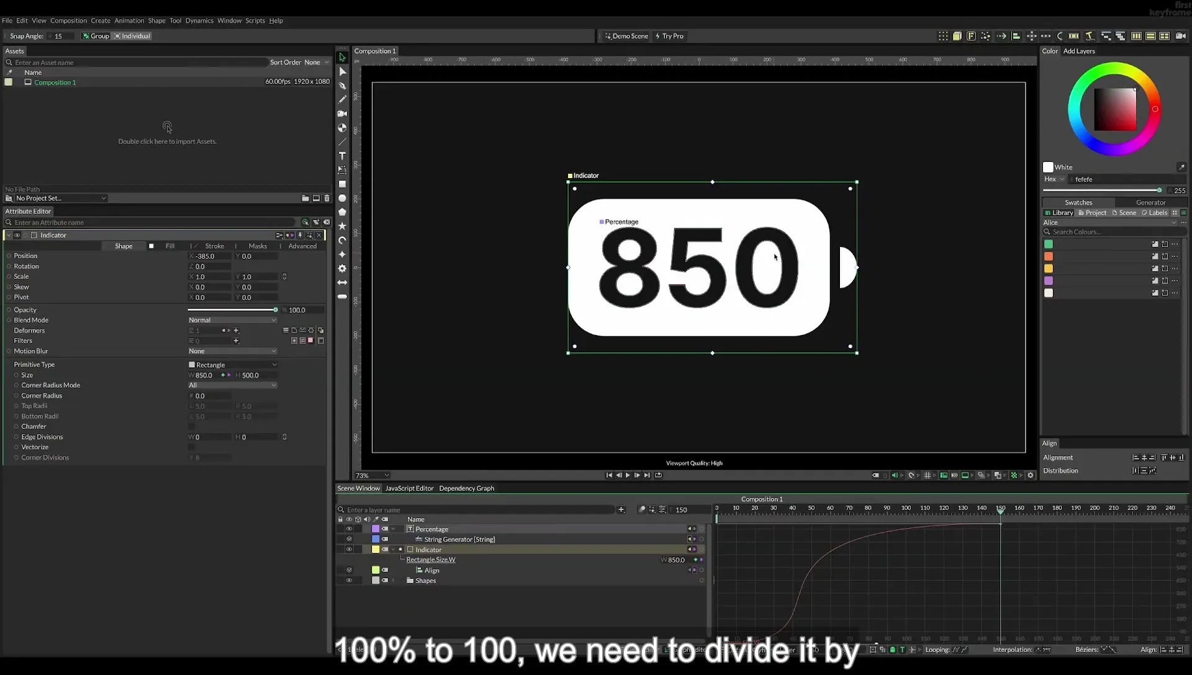Choose the Cog shape tool

click(342, 268)
